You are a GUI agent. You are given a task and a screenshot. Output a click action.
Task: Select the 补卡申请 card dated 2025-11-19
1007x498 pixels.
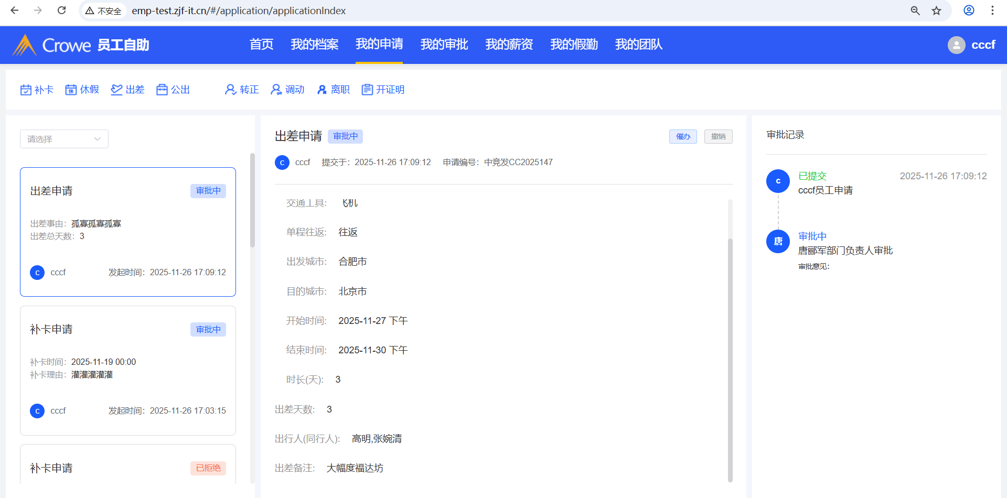tap(128, 370)
